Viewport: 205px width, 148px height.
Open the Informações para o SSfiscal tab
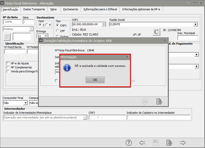click(100, 9)
